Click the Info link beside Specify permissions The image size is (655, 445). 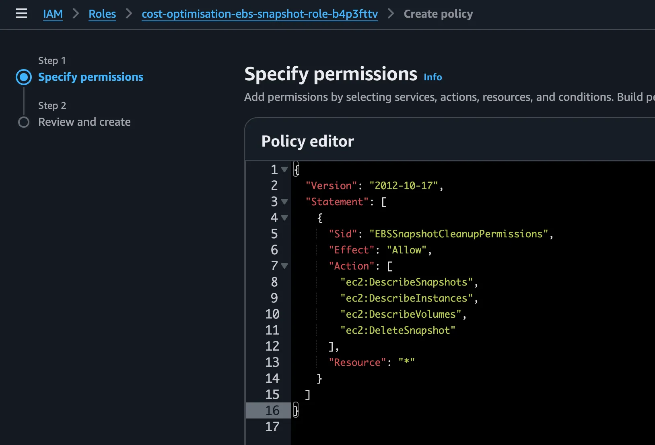433,77
